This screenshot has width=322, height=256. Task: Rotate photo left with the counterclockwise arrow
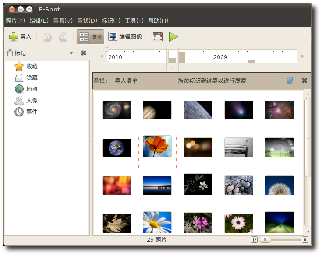click(x=47, y=37)
